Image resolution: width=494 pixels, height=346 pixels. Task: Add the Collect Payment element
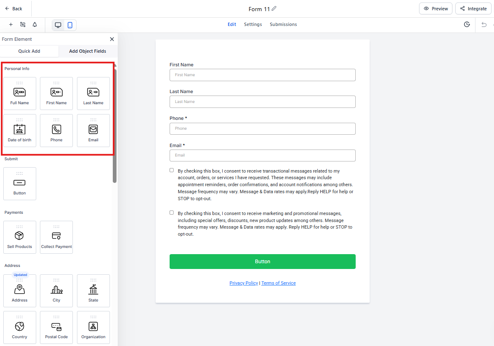click(x=56, y=237)
